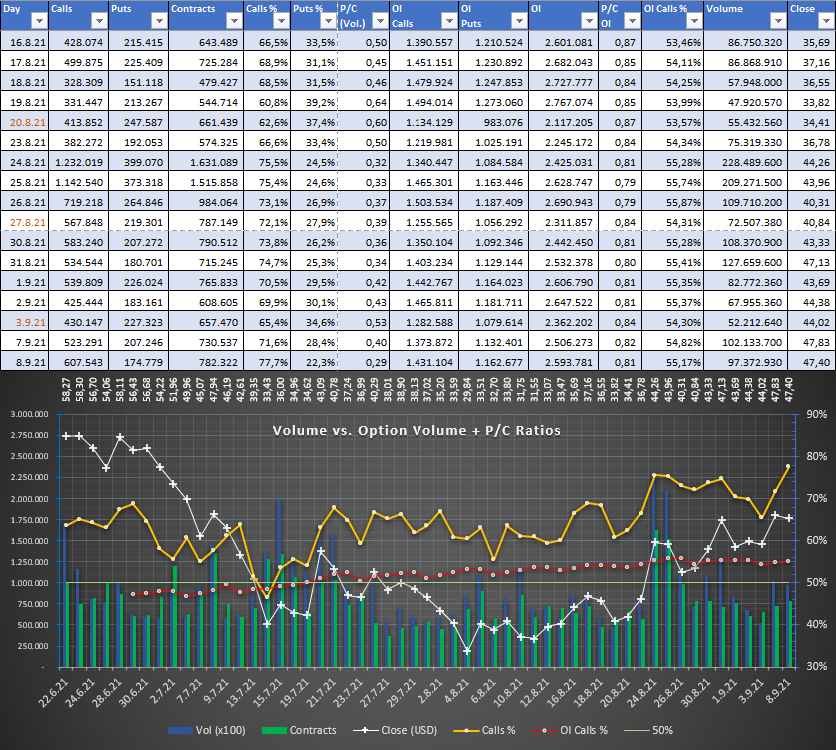
Task: Open the Puts column filter dropdown
Action: coord(159,21)
